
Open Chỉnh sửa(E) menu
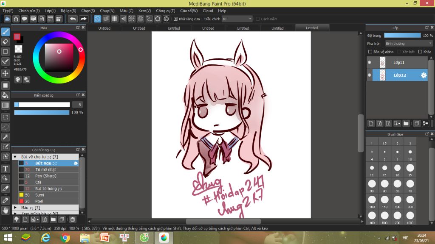(x=29, y=11)
